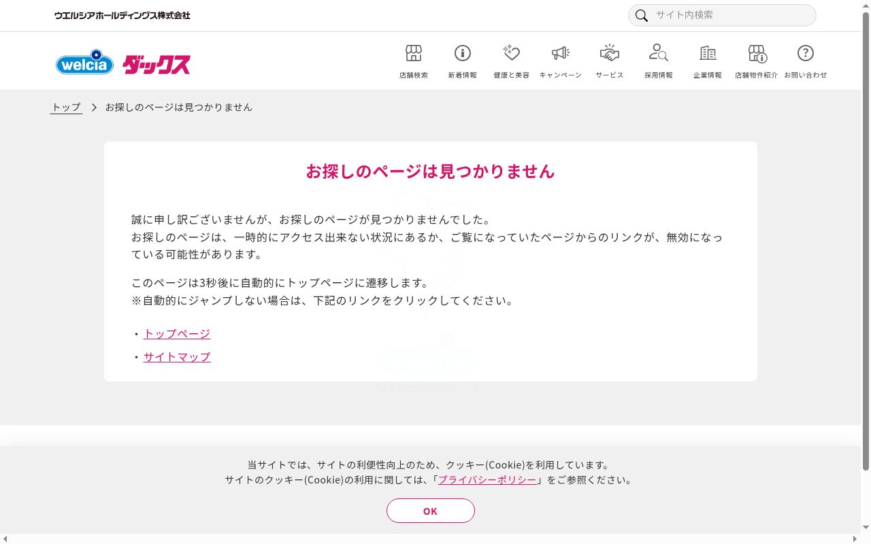Click the search magnifier icon
This screenshot has height=544, width=871.
[642, 16]
